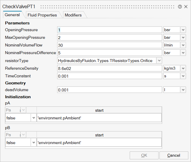Edit the deadVolume value field

[109, 90]
